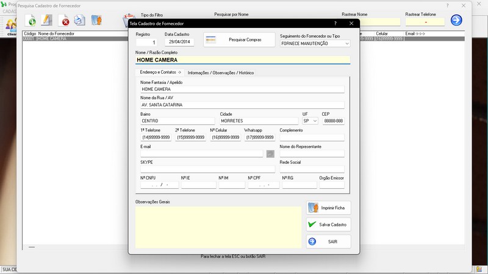Click the Nome / Razão Completo field
Image resolution: width=488 pixels, height=274 pixels.
click(x=243, y=60)
